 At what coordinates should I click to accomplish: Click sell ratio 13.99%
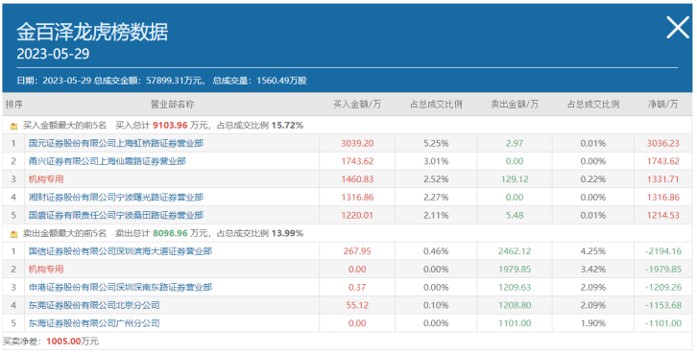pos(287,233)
